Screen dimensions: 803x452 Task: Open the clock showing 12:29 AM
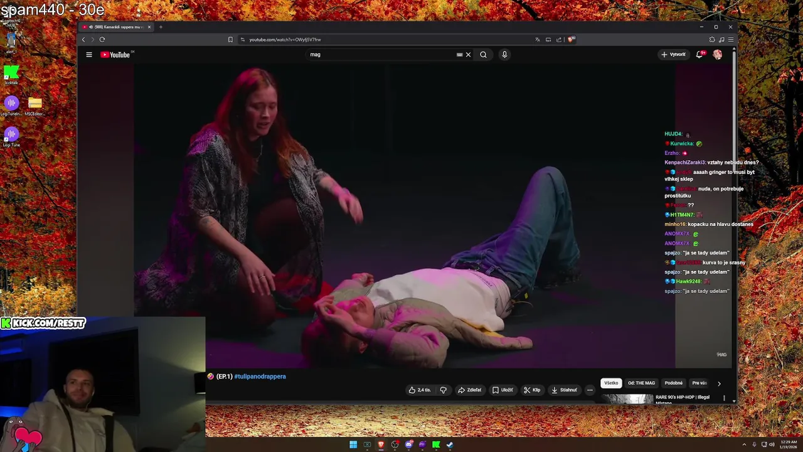pos(789,444)
